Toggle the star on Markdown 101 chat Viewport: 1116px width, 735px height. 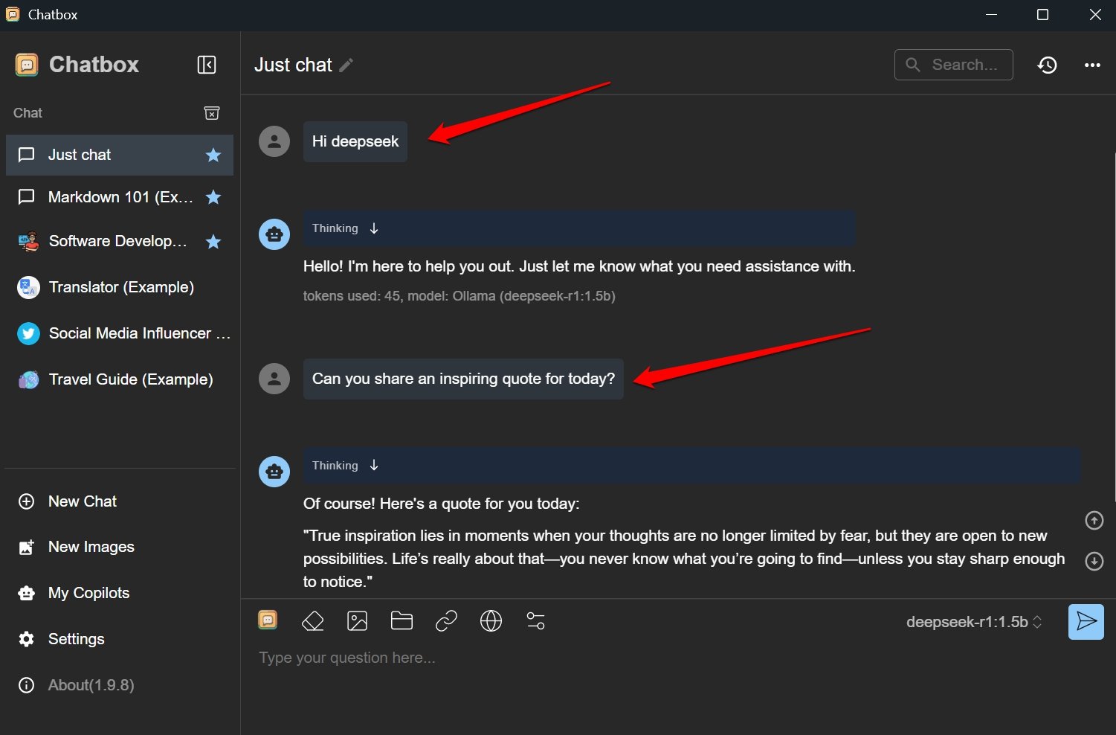(213, 197)
